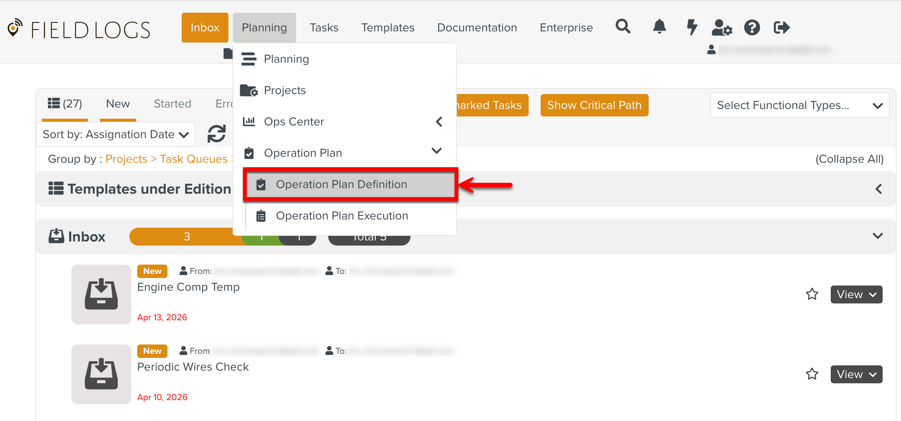
Task: Select Operation Plan Definition menu entry
Action: 341,184
